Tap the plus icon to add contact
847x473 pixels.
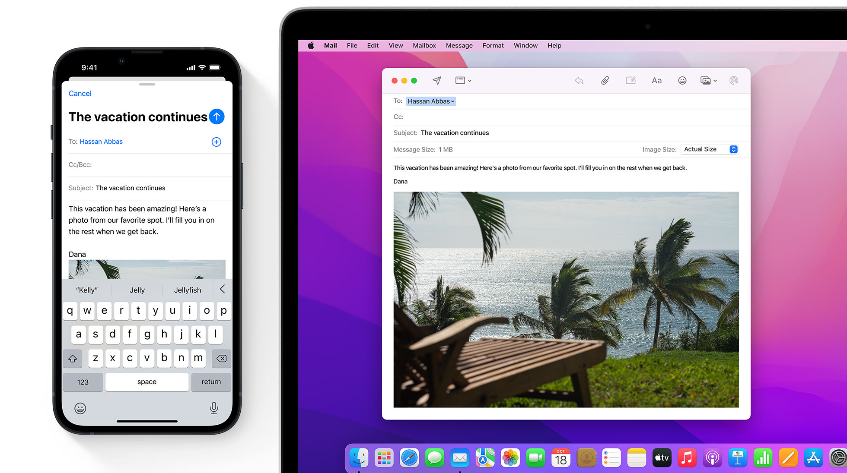[x=217, y=142]
